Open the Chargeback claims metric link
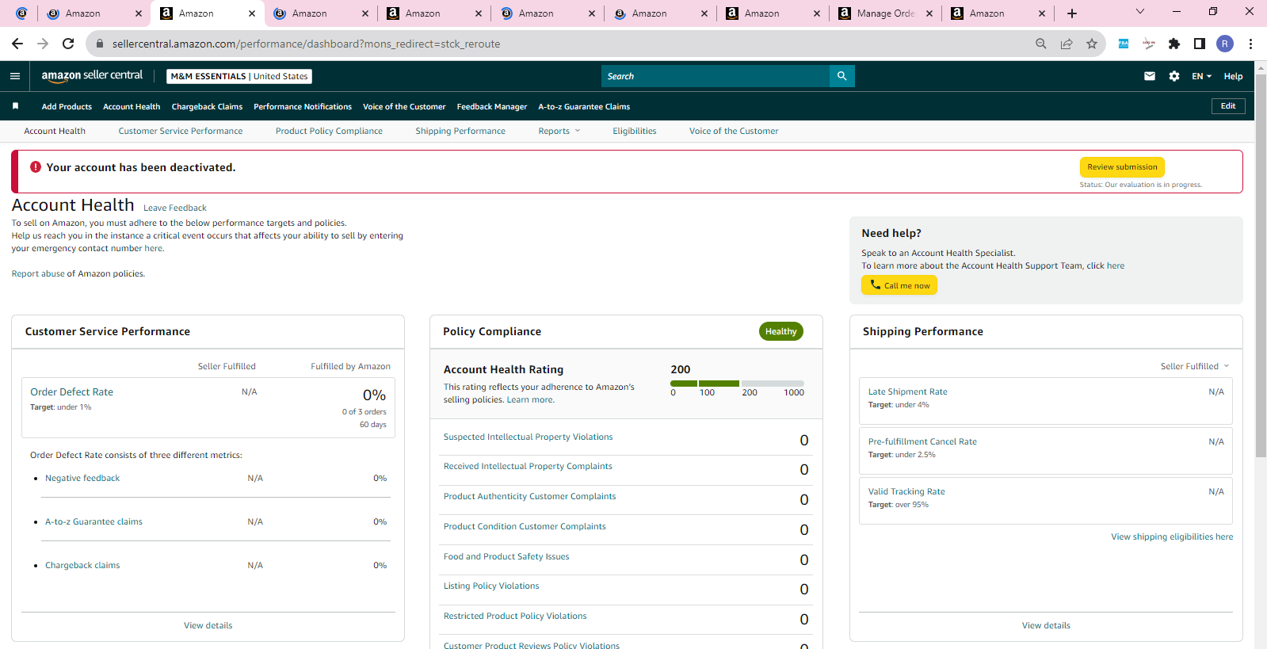 coord(82,565)
